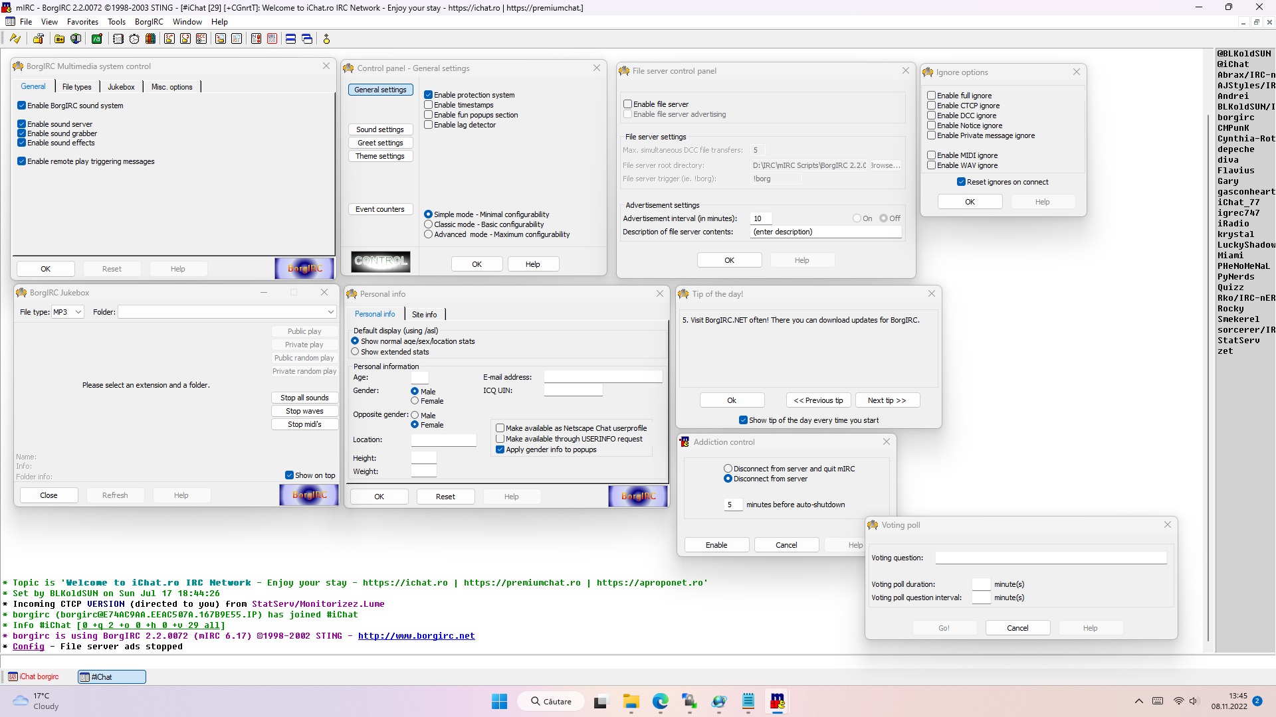The image size is (1276, 717).
Task: Click the E-mail address field in Personal info
Action: tap(603, 377)
